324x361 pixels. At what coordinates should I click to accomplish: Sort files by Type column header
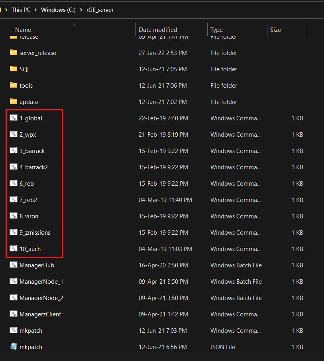click(216, 30)
